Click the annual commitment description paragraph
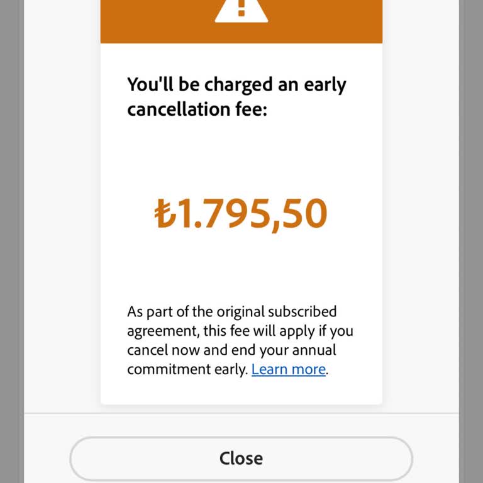 coord(240,340)
